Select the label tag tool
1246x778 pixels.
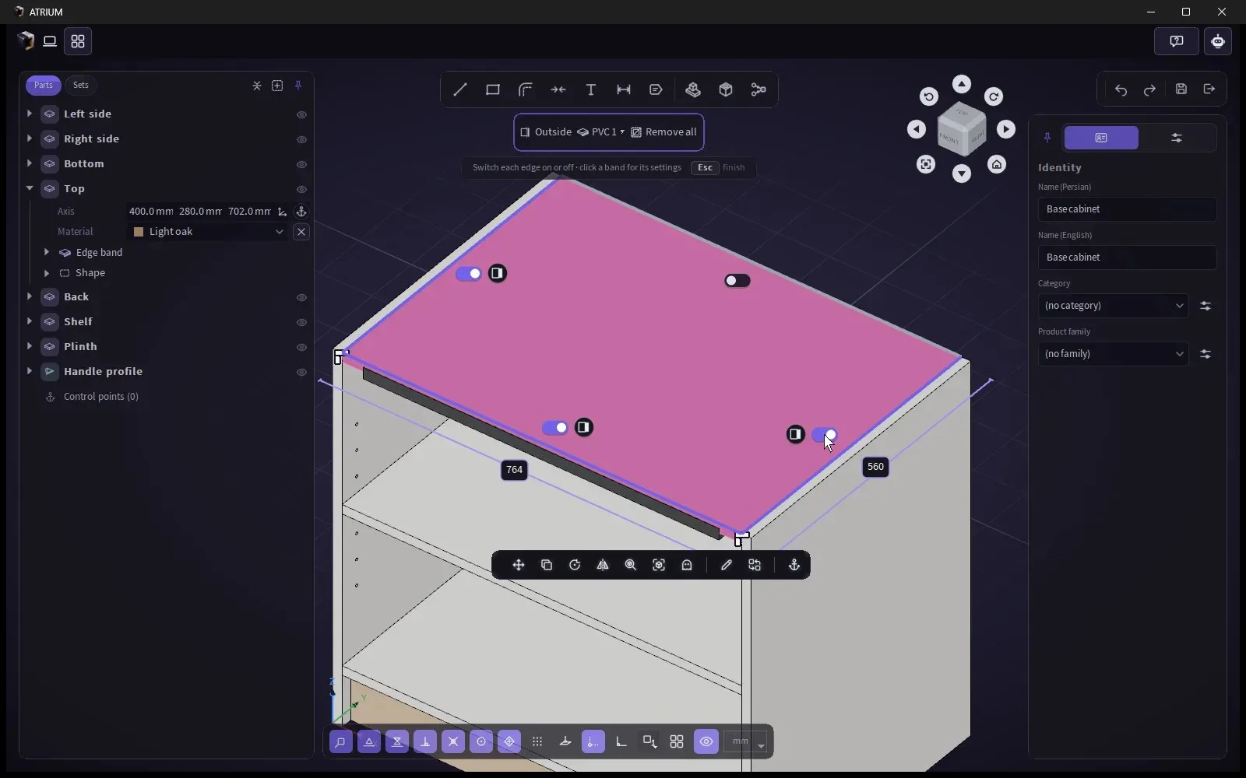coord(656,89)
